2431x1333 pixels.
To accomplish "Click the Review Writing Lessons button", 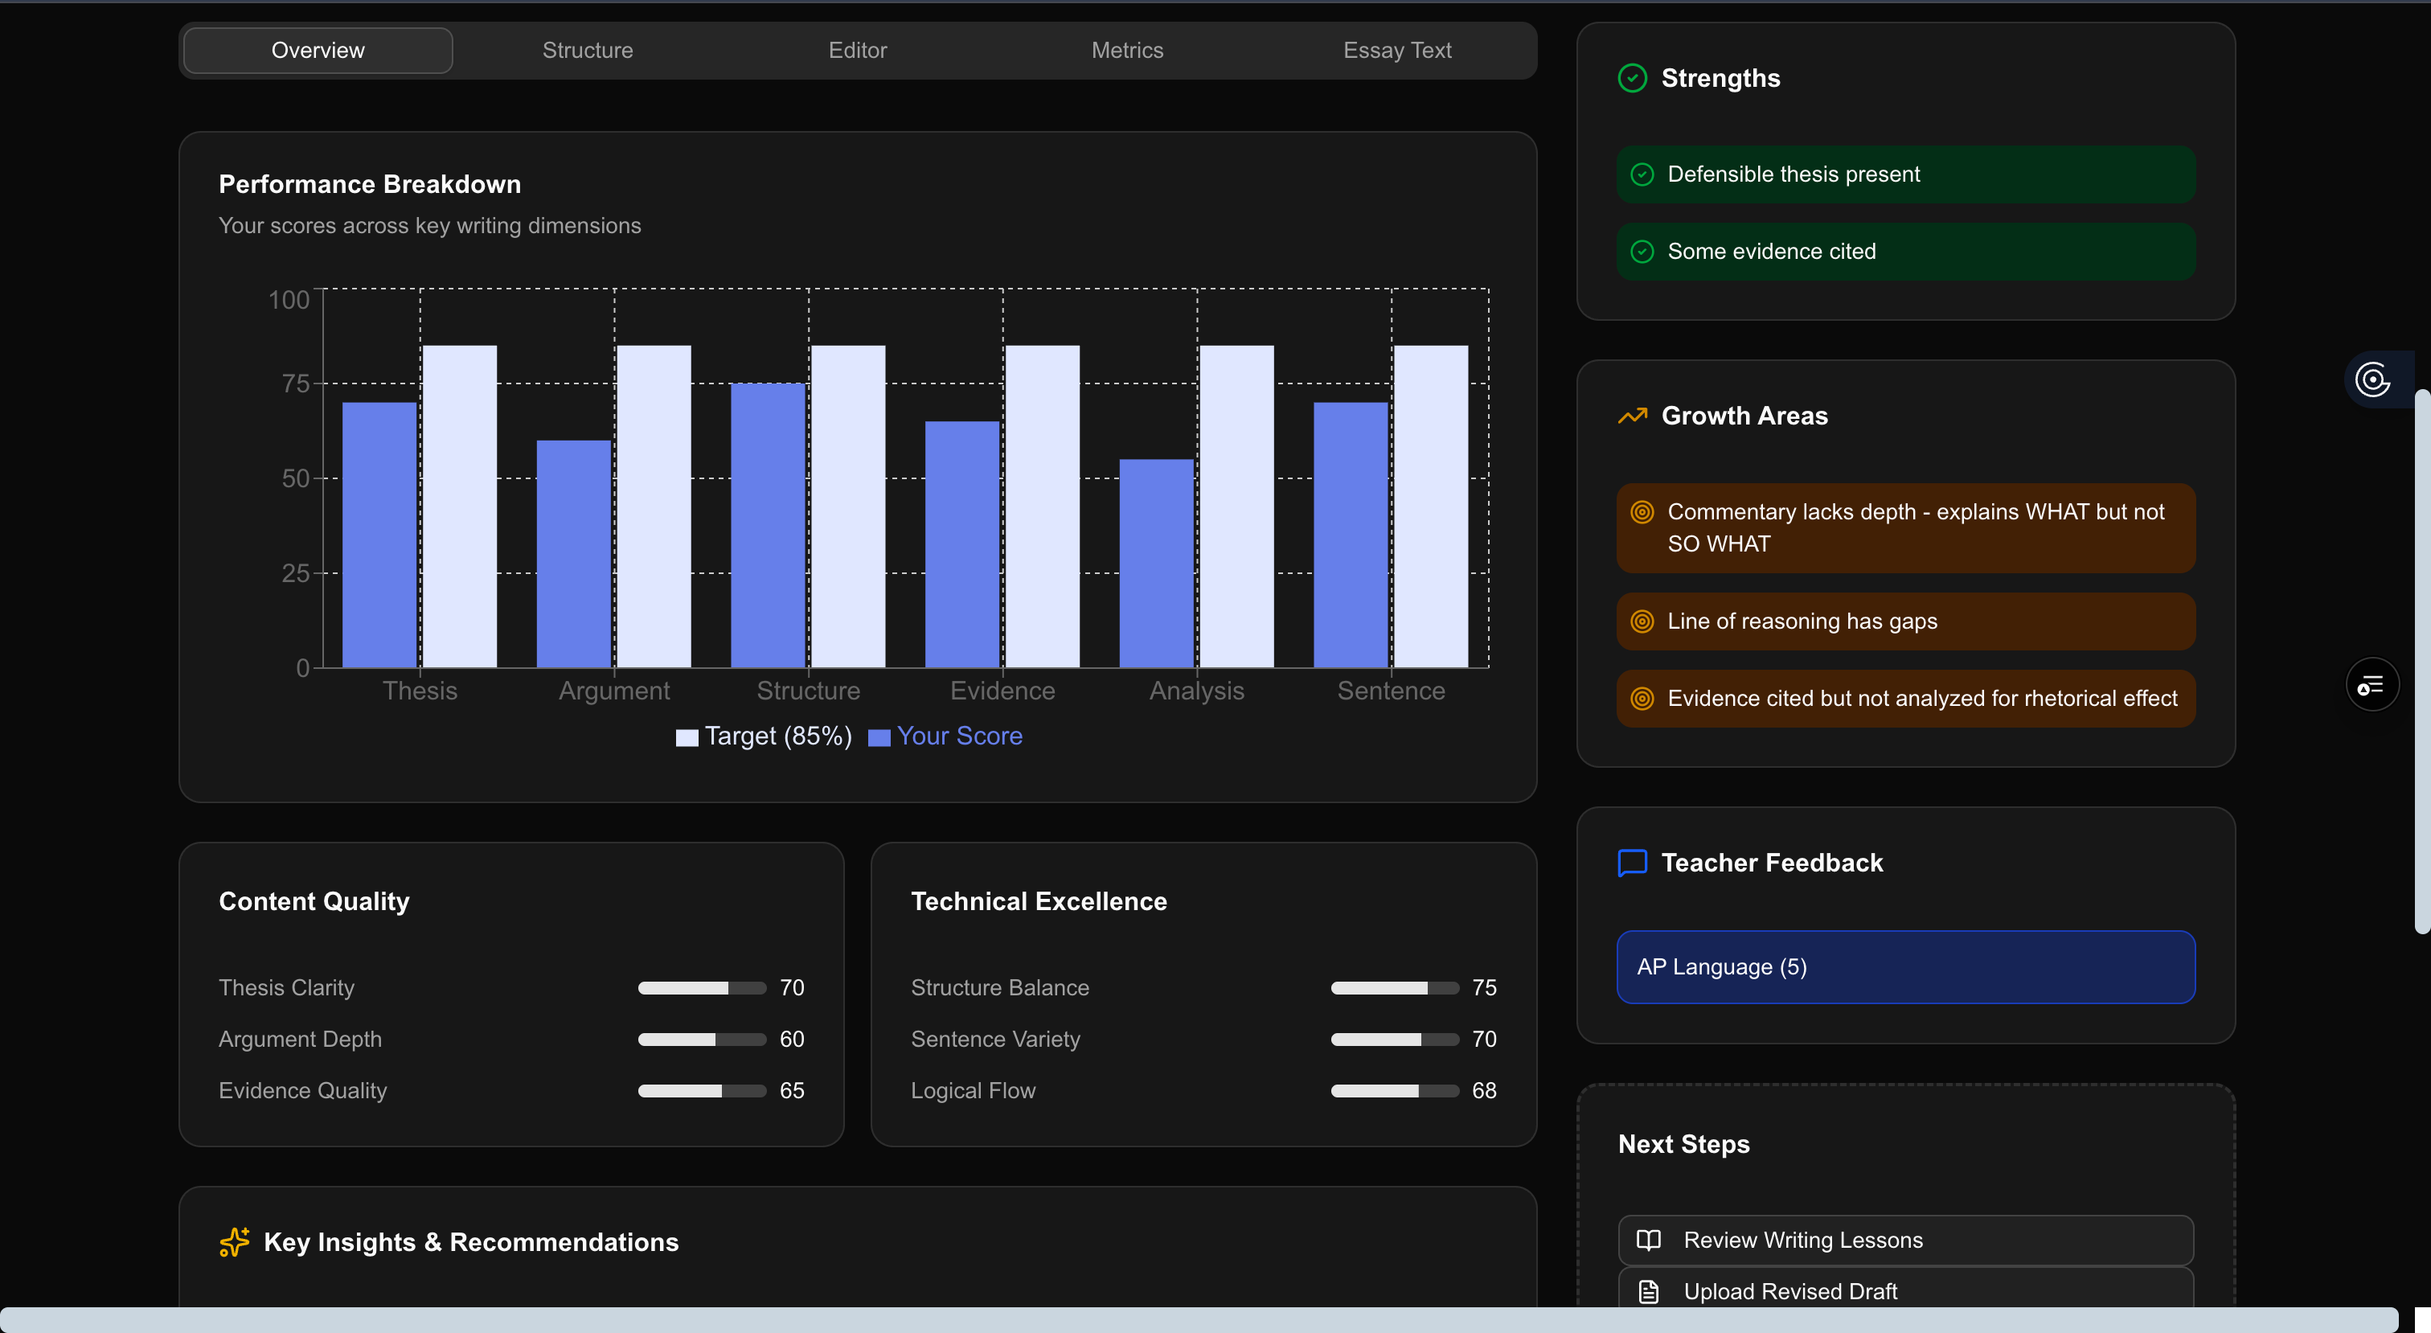I will tap(1904, 1240).
